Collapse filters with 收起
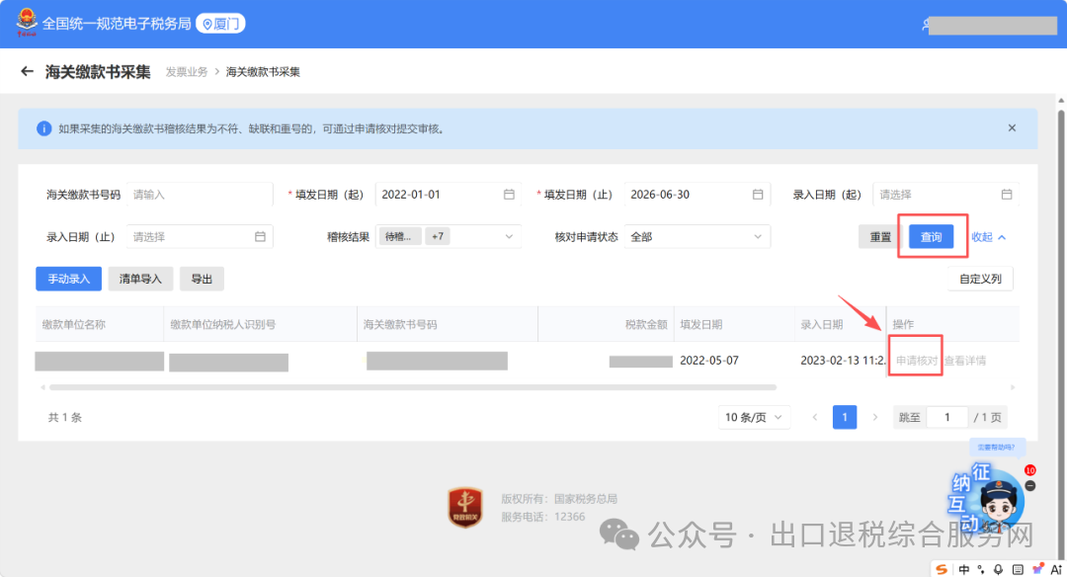The image size is (1067, 577). 989,237
